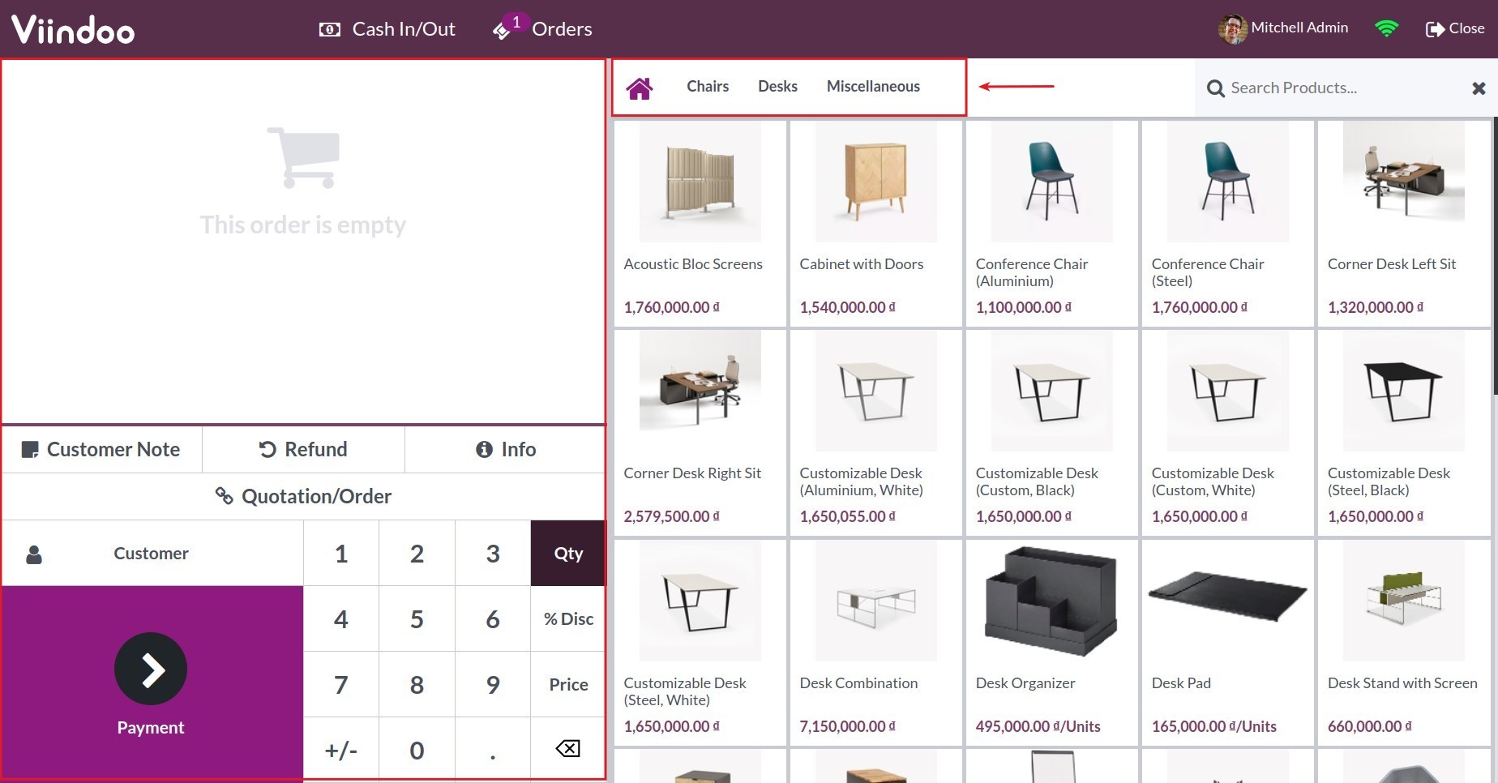This screenshot has width=1498, height=783.
Task: Click the Customer Note sticky-note icon
Action: coord(30,450)
